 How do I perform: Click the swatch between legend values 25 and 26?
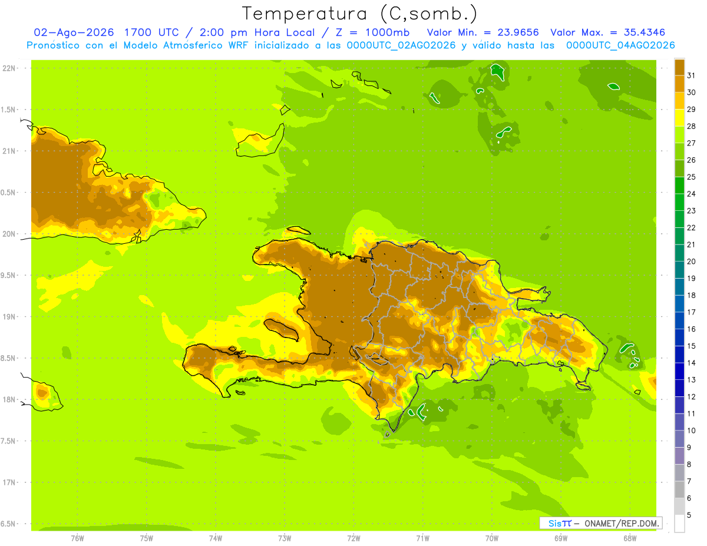click(679, 168)
